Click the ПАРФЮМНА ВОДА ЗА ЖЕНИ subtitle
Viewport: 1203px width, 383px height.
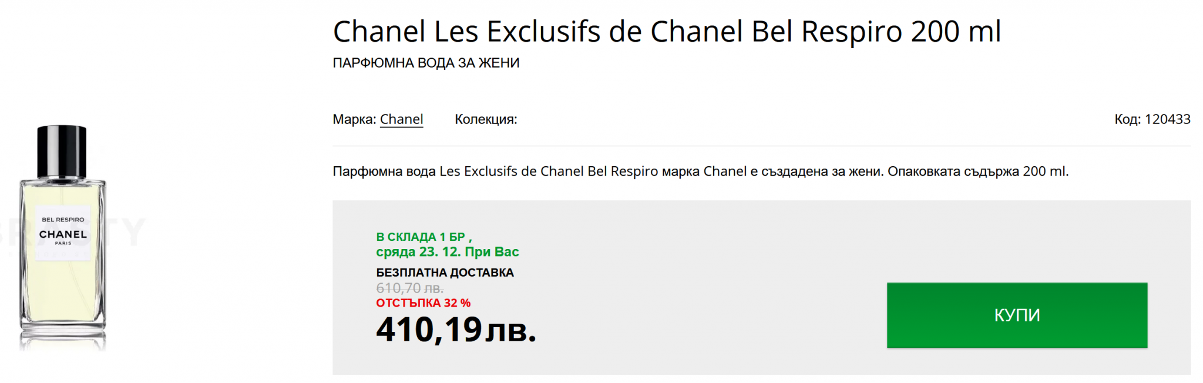[x=426, y=63]
